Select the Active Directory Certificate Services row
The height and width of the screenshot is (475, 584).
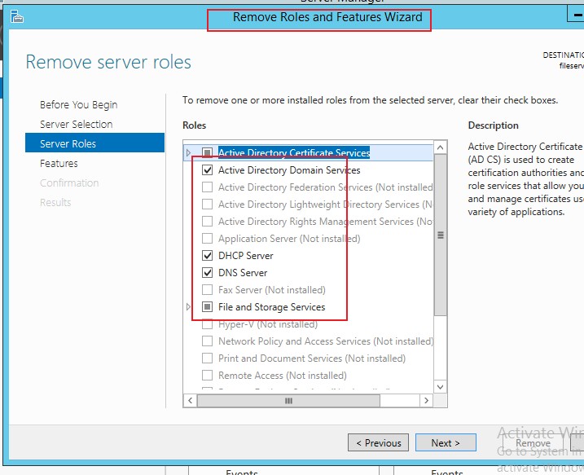coord(309,152)
